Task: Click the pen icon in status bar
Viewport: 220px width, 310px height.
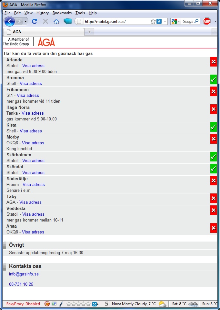Action: click(61, 304)
